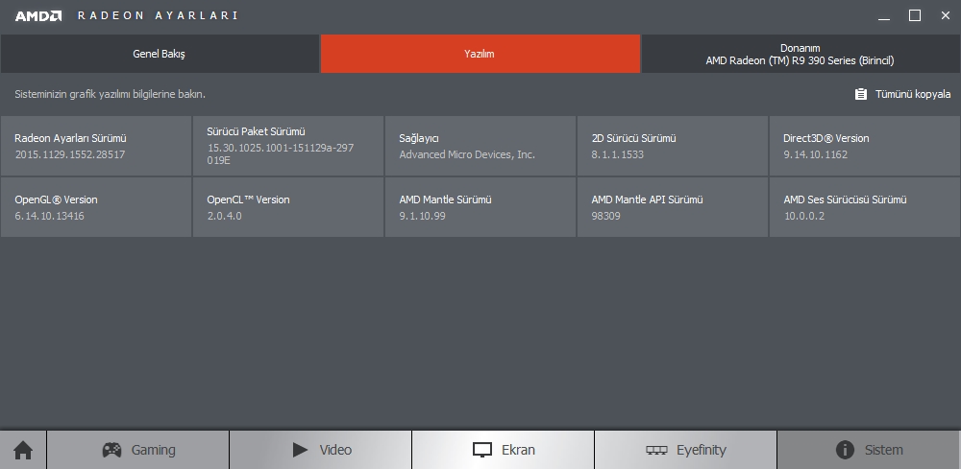Screen dimensions: 961x469
Task: Switch to the Genel Bakış tab
Action: tap(160, 54)
